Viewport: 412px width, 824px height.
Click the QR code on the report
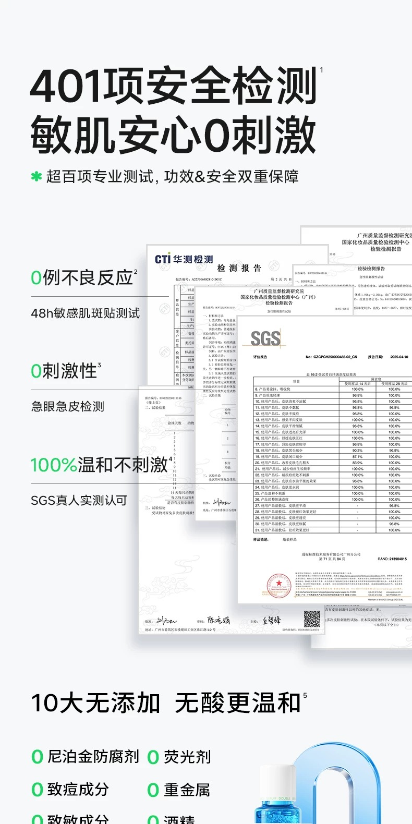pos(312,619)
